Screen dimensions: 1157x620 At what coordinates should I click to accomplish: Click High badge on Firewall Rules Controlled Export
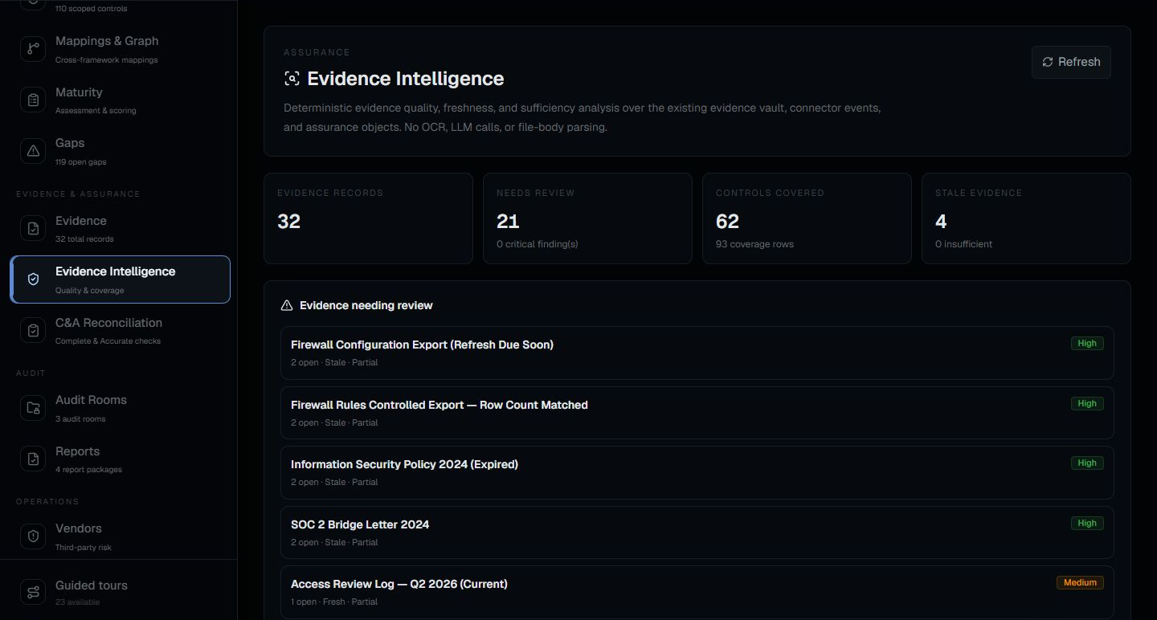[1087, 403]
